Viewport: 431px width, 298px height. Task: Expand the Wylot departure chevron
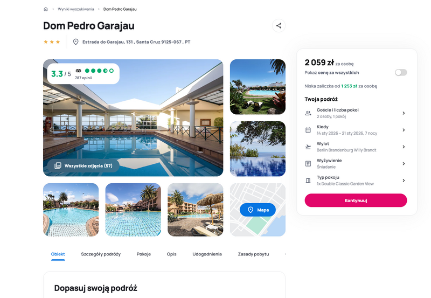tap(404, 147)
